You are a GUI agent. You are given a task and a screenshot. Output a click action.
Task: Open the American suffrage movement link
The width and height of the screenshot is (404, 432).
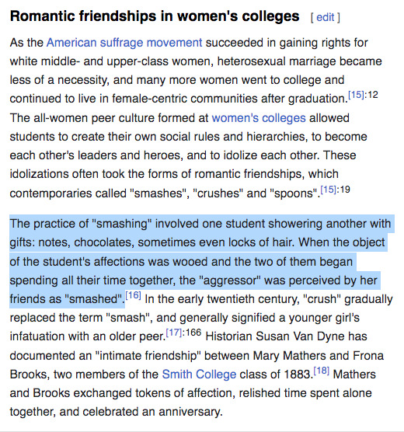point(124,43)
